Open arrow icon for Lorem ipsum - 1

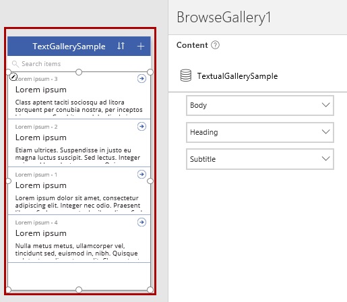click(x=141, y=174)
